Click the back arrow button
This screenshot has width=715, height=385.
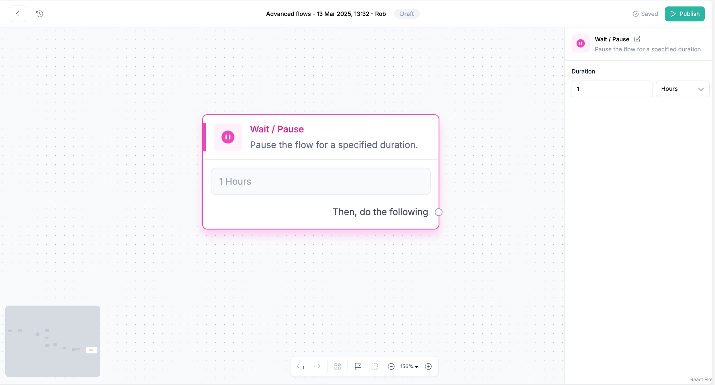point(18,14)
